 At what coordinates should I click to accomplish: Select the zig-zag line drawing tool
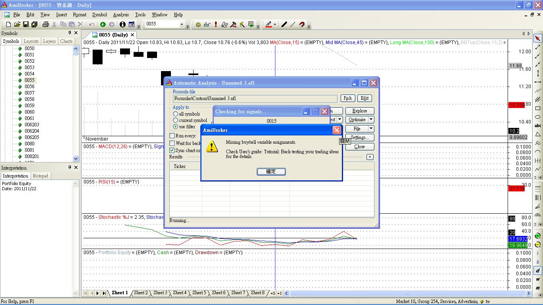538,169
